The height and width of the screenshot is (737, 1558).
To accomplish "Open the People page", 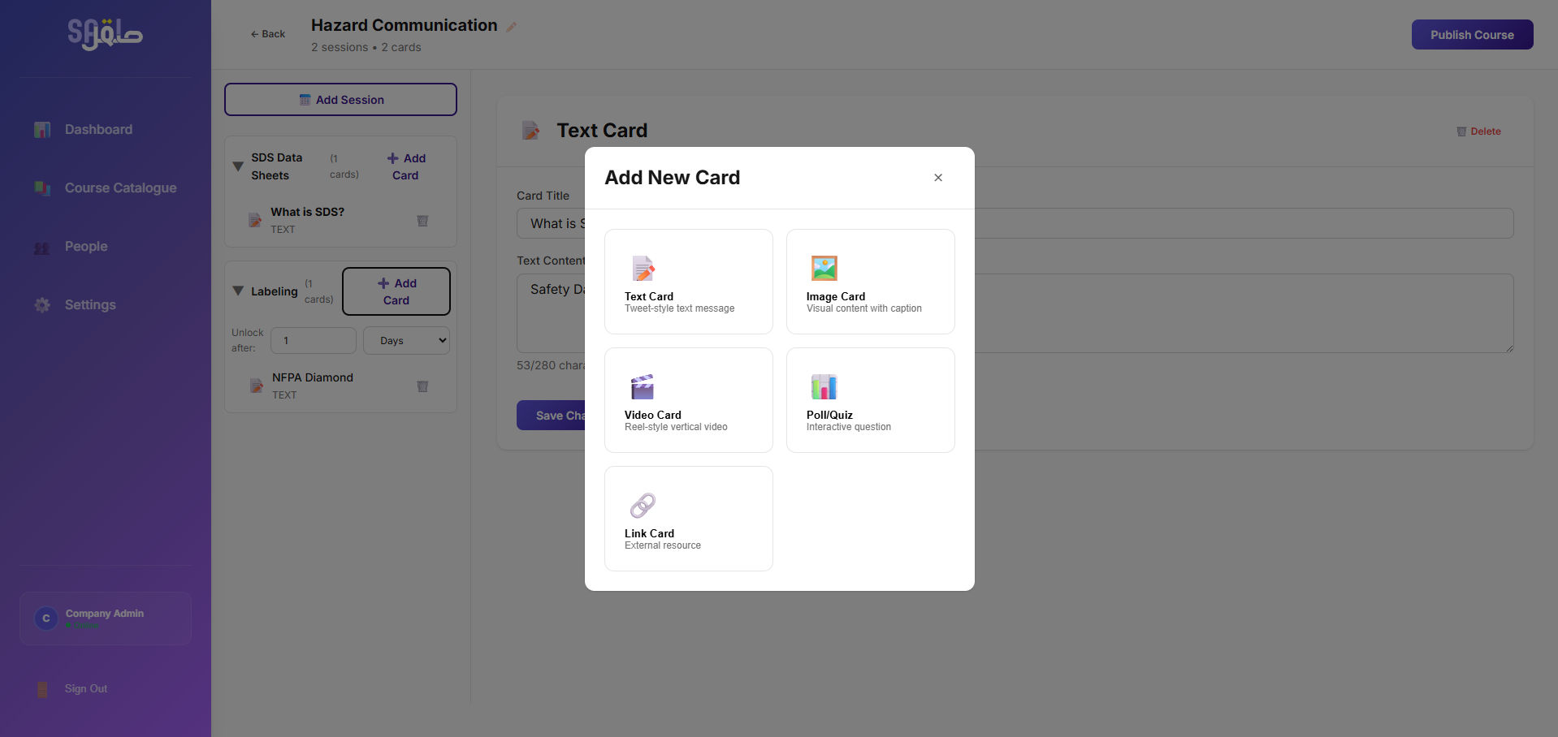I will coord(86,247).
